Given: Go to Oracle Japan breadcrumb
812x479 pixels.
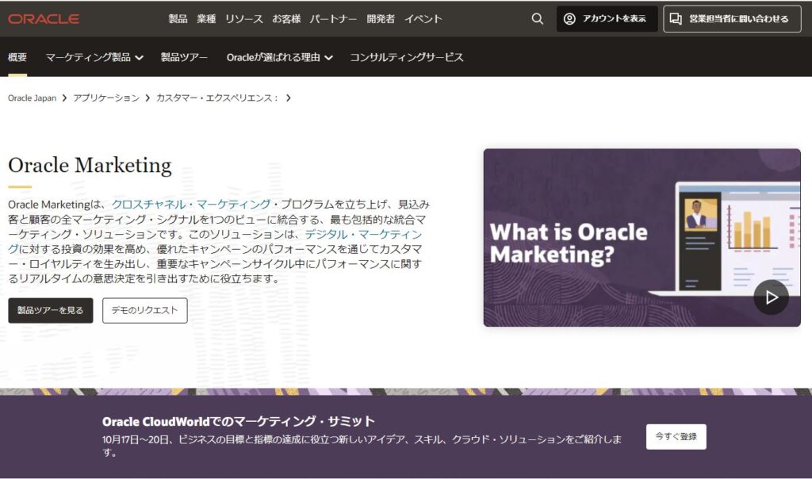Looking at the screenshot, I should (32, 98).
